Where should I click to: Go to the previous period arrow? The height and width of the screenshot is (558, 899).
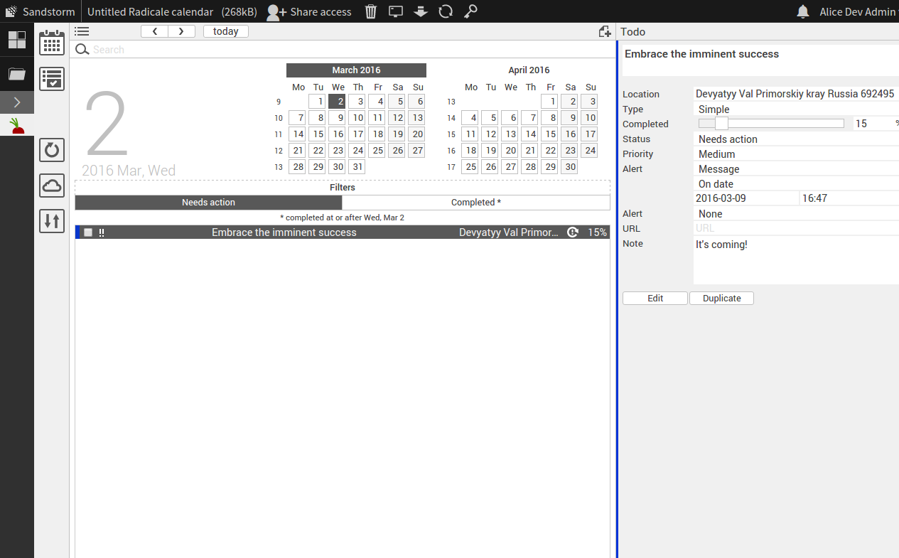[x=154, y=31]
